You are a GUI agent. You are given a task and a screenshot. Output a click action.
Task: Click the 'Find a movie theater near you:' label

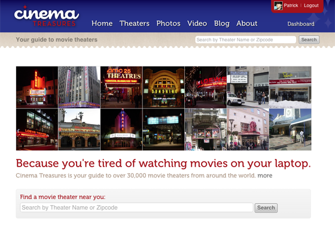pyautogui.click(x=63, y=197)
